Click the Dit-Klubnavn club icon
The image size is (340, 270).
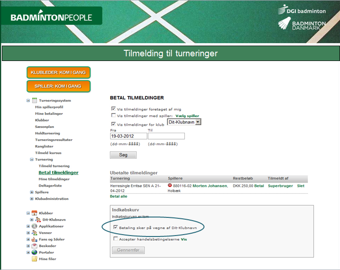coord(38,219)
